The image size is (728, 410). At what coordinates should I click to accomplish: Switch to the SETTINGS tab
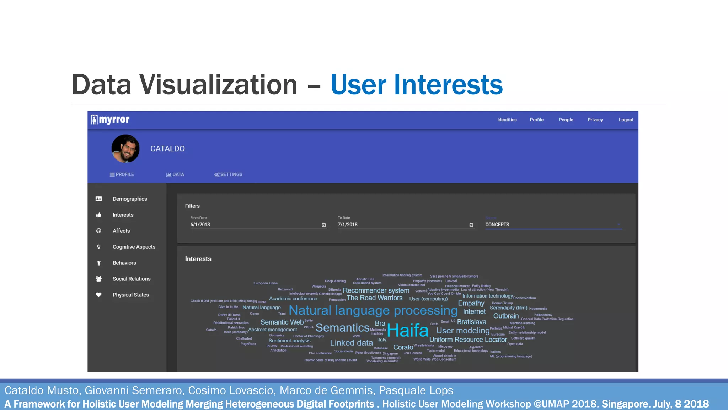click(228, 175)
